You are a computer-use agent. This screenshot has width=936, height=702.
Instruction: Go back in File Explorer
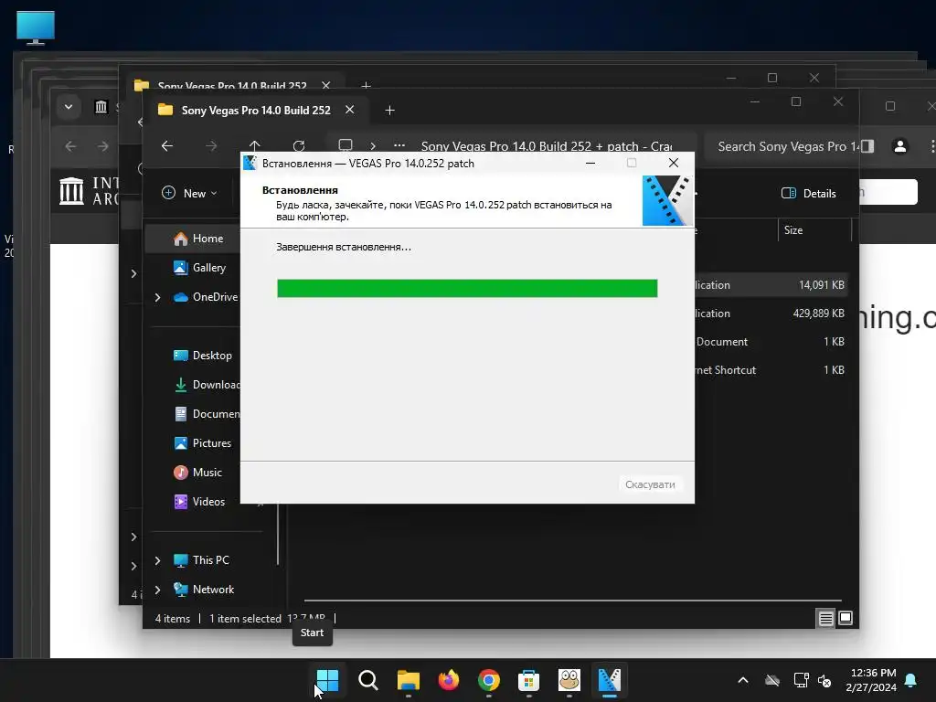pos(167,145)
